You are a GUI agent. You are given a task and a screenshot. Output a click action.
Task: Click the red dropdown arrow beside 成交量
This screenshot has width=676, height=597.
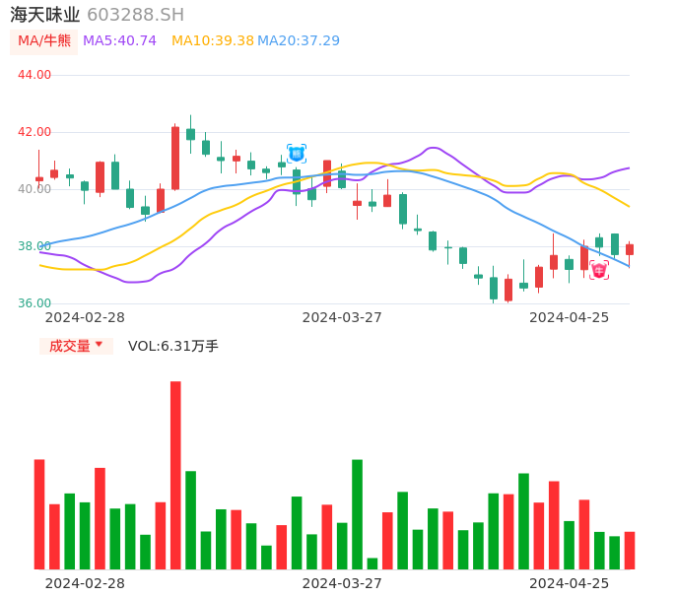tap(99, 345)
